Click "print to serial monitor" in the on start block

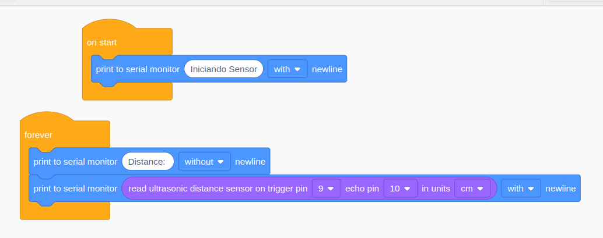click(138, 69)
